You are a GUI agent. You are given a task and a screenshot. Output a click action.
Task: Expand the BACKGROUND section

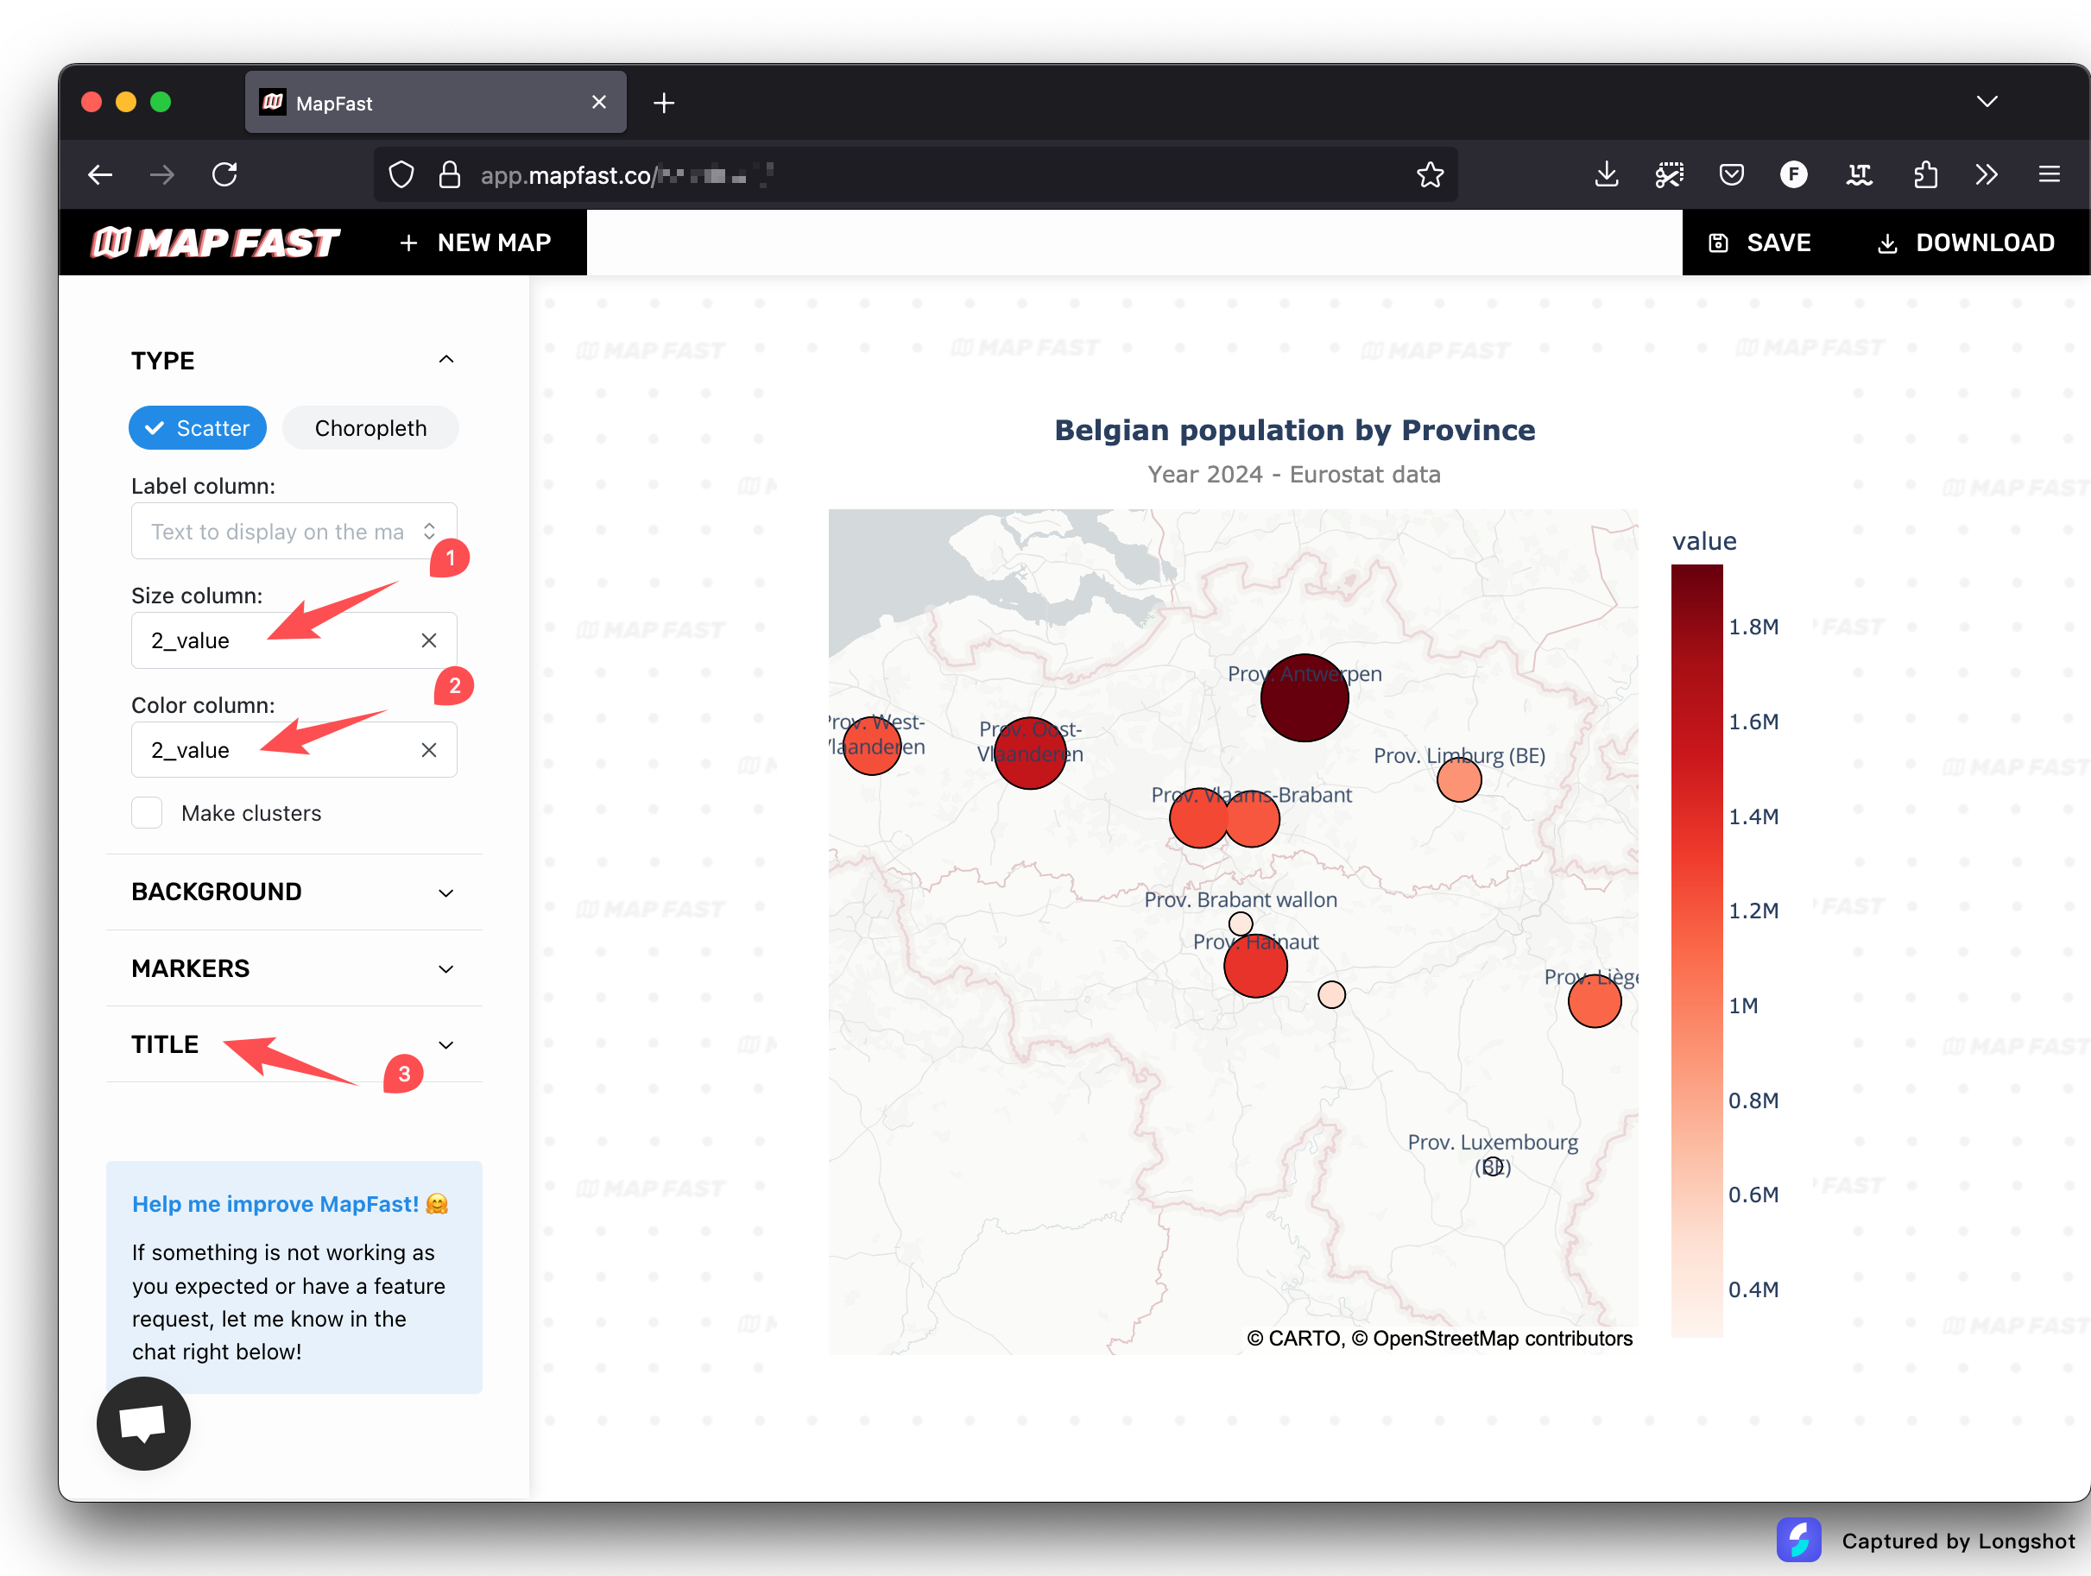click(294, 892)
